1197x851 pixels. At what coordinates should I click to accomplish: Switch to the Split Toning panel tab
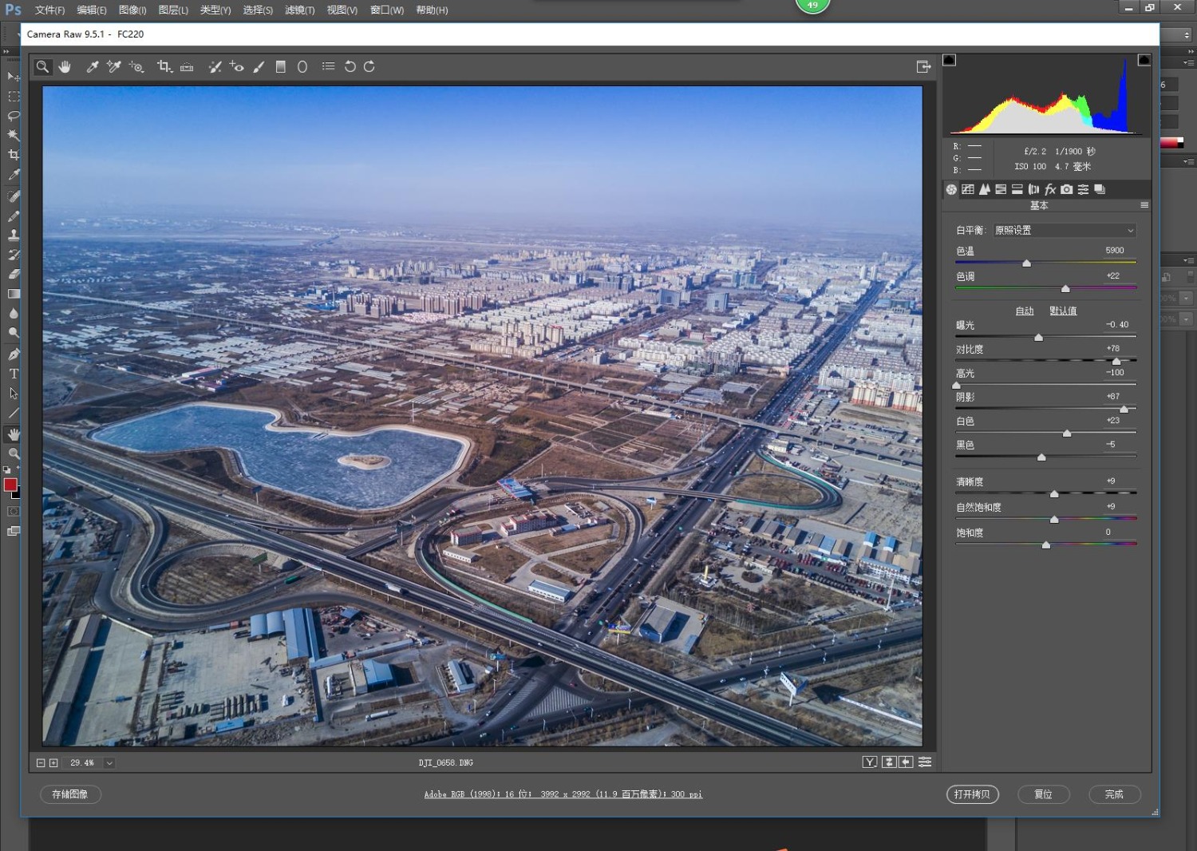point(1017,189)
